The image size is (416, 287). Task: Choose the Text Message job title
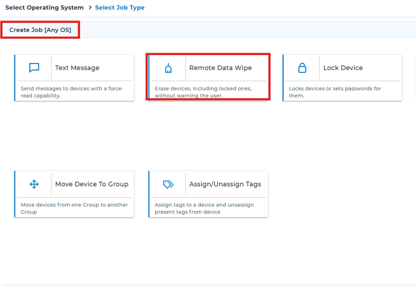(77, 68)
